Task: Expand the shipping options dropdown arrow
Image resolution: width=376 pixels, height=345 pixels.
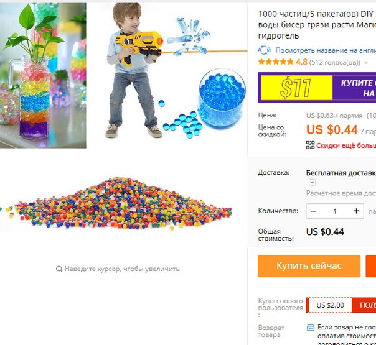Action: click(312, 182)
